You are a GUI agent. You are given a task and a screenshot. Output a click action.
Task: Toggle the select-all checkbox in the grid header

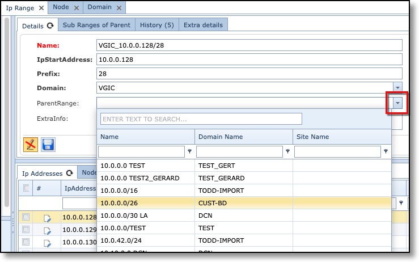pyautogui.click(x=26, y=188)
